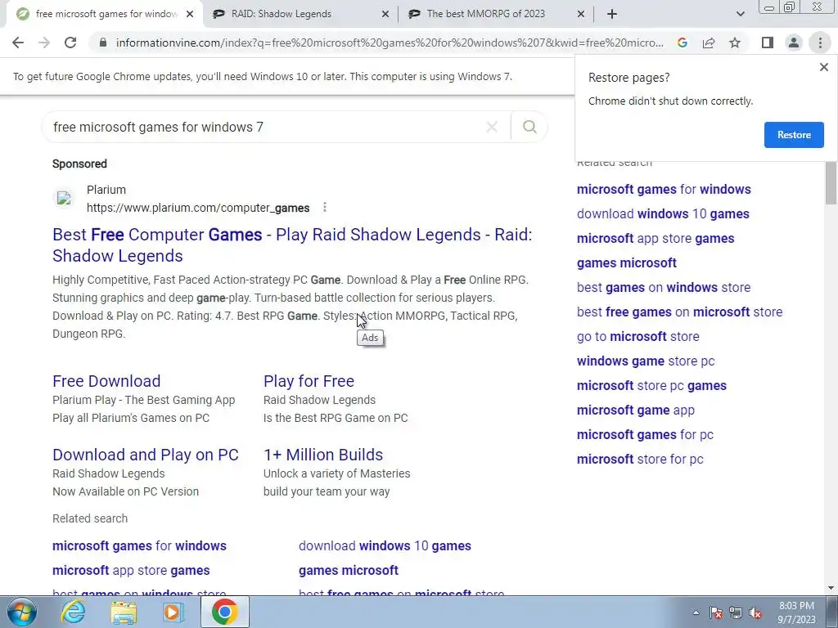Click the muted volume tray icon
838x628 pixels.
point(755,612)
